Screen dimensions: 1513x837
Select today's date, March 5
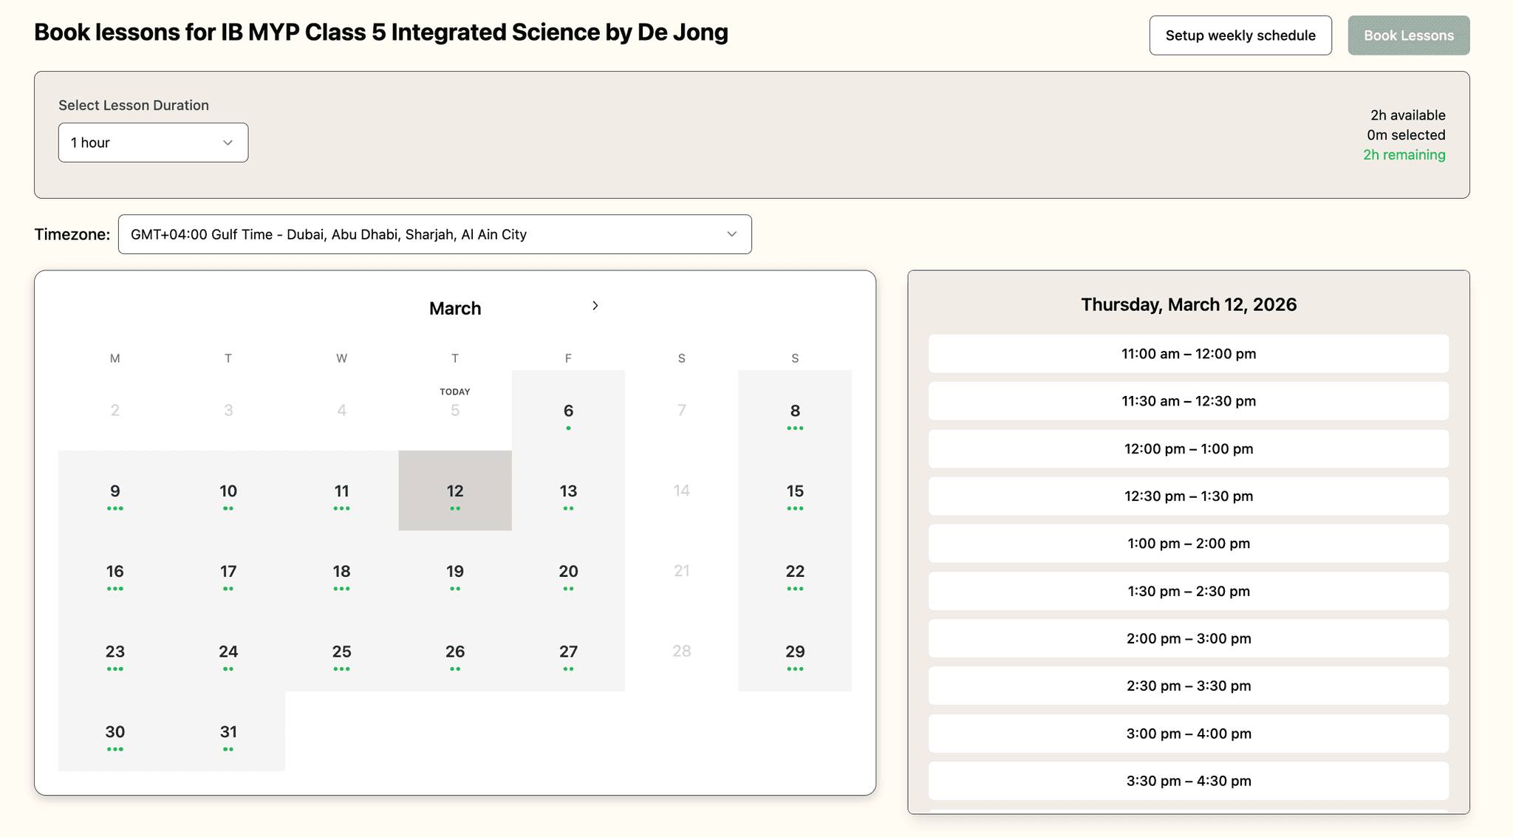pos(454,411)
